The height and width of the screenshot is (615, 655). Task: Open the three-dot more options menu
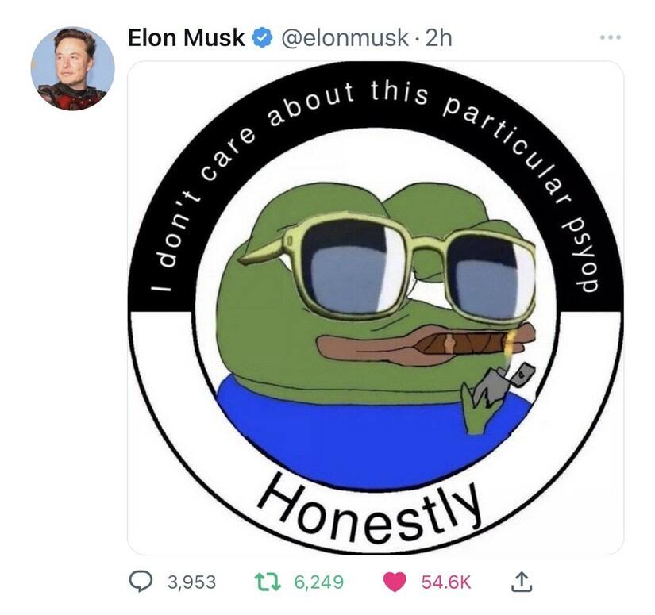tap(611, 37)
